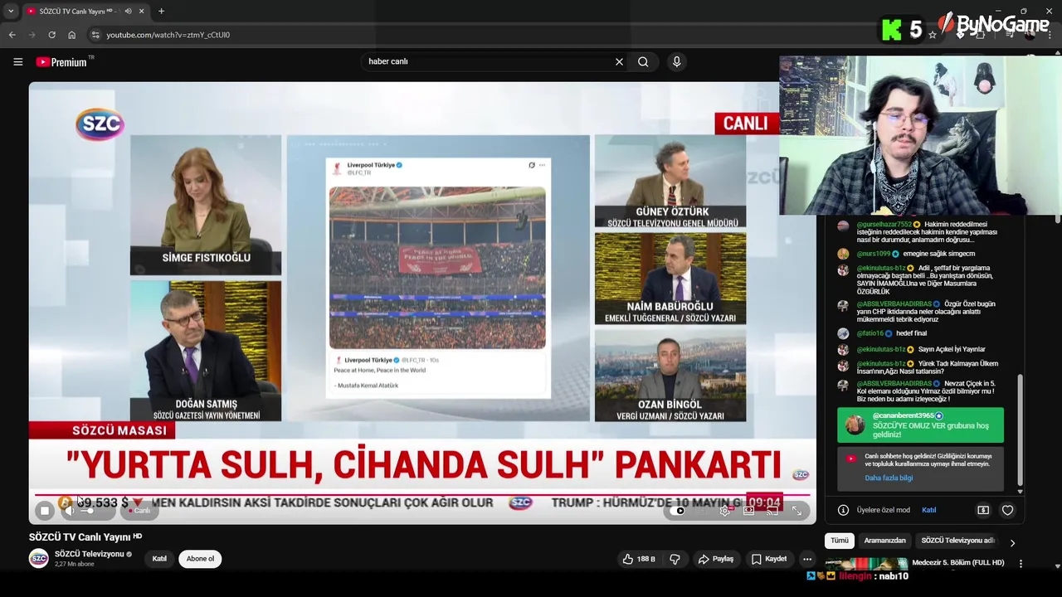Open video player settings gear

pyautogui.click(x=725, y=511)
